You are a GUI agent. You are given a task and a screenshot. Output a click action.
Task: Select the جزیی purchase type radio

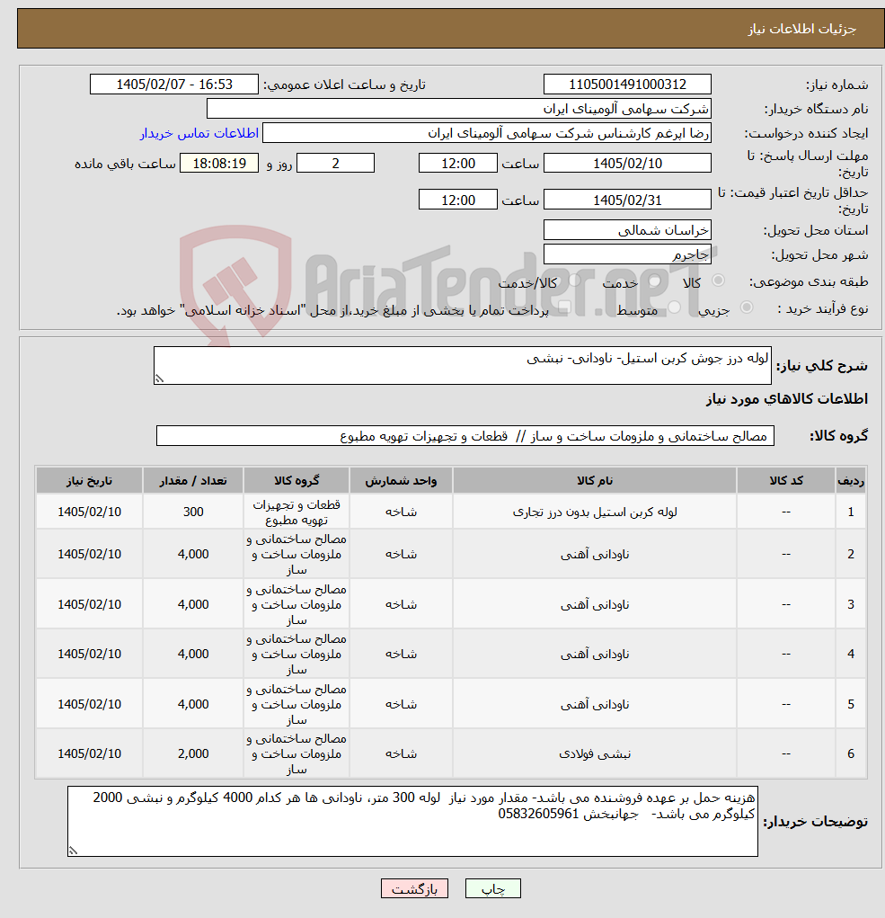tap(747, 307)
